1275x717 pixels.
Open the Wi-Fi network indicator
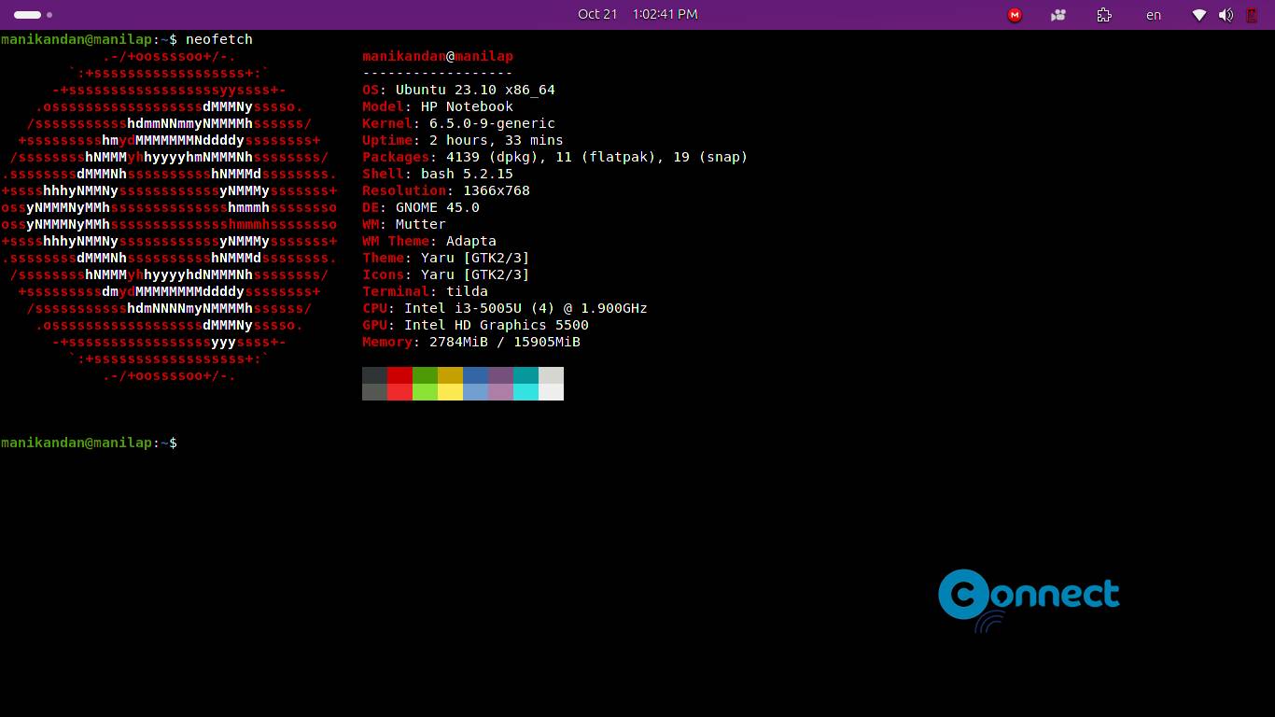click(1199, 15)
